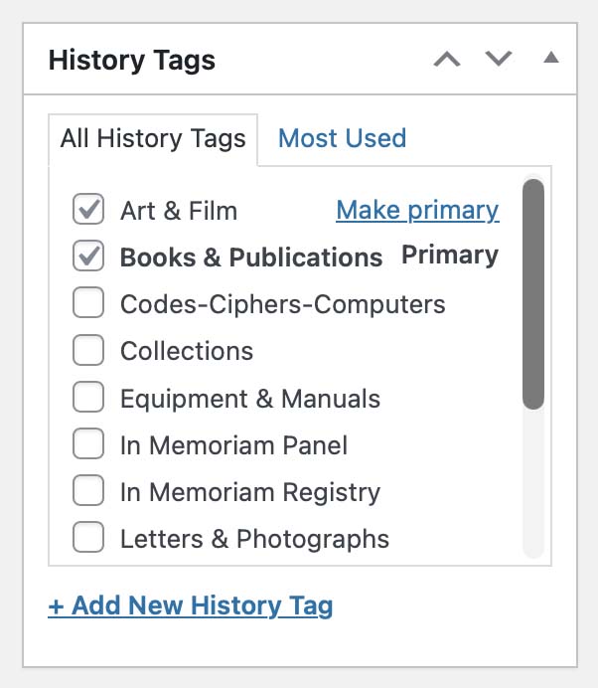
Task: Move History Tags panel down
Action: tap(499, 59)
